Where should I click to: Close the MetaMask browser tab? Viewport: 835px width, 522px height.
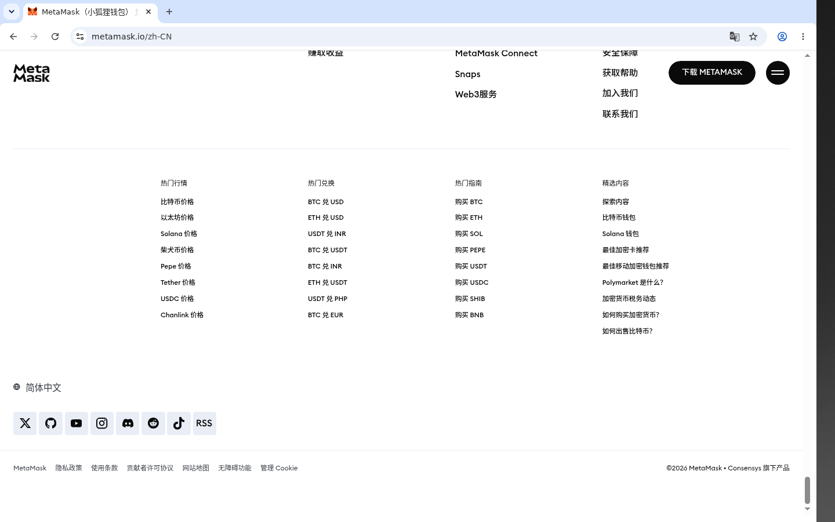(x=148, y=12)
